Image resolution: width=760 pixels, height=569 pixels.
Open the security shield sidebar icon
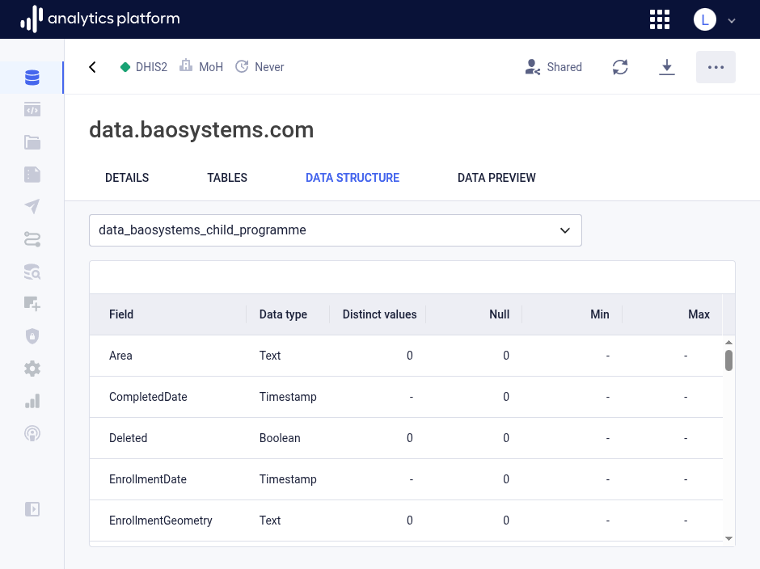click(x=32, y=336)
